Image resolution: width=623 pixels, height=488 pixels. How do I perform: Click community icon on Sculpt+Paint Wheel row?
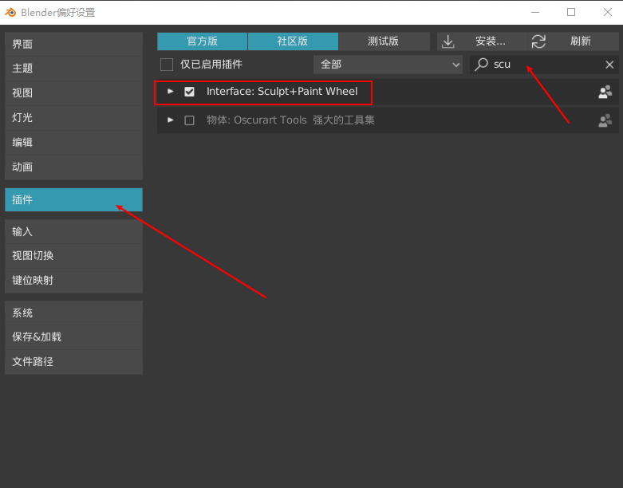tap(605, 92)
